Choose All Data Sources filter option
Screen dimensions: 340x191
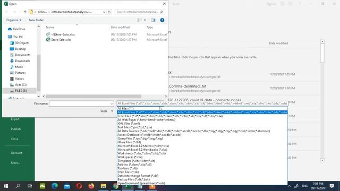tap(202, 131)
